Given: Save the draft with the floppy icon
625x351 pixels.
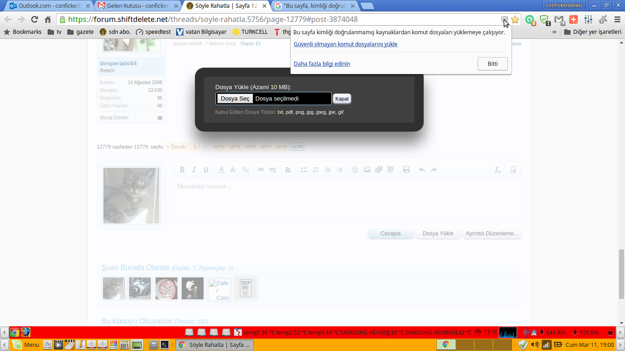Looking at the screenshot, I should [406, 170].
